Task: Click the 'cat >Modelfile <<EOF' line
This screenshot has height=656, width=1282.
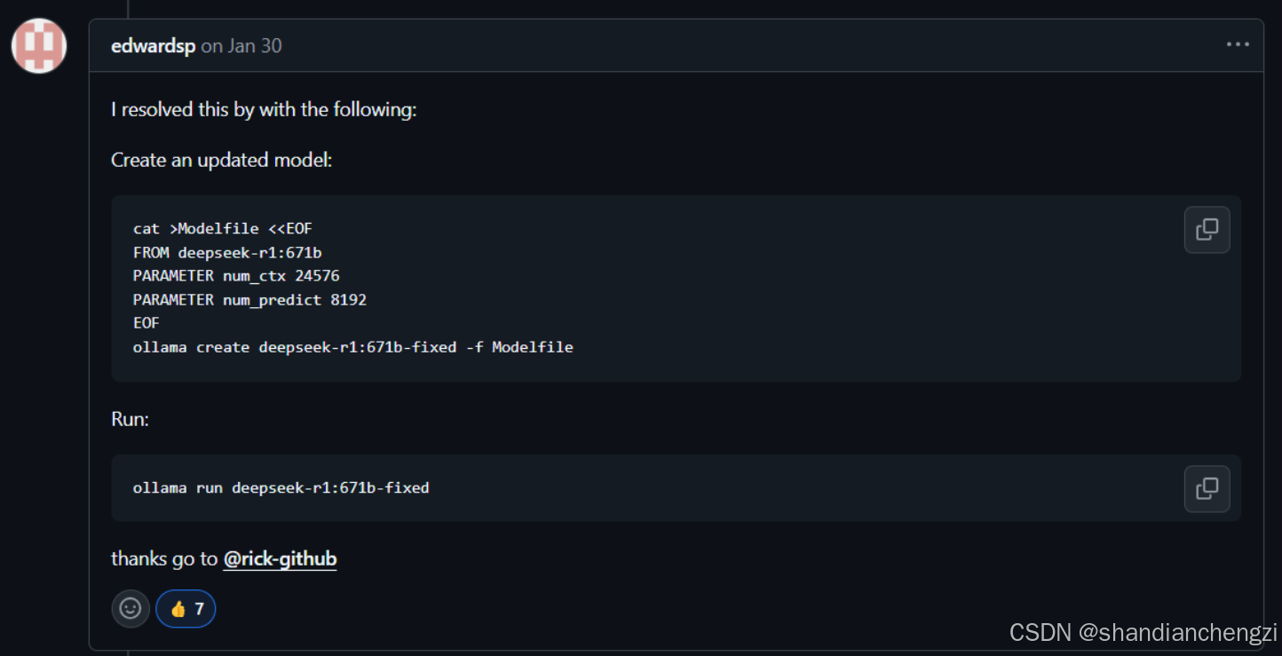Action: pyautogui.click(x=223, y=229)
